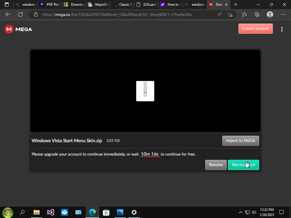Screen dimensions: 291x218
Task: Open the notification center icon
Action: [282, 212]
